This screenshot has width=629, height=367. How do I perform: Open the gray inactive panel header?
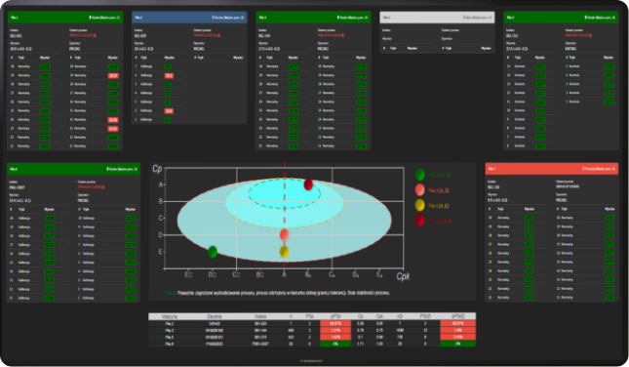437,18
